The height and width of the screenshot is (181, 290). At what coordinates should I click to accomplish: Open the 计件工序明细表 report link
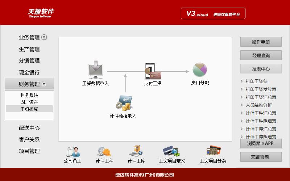pos(261,137)
